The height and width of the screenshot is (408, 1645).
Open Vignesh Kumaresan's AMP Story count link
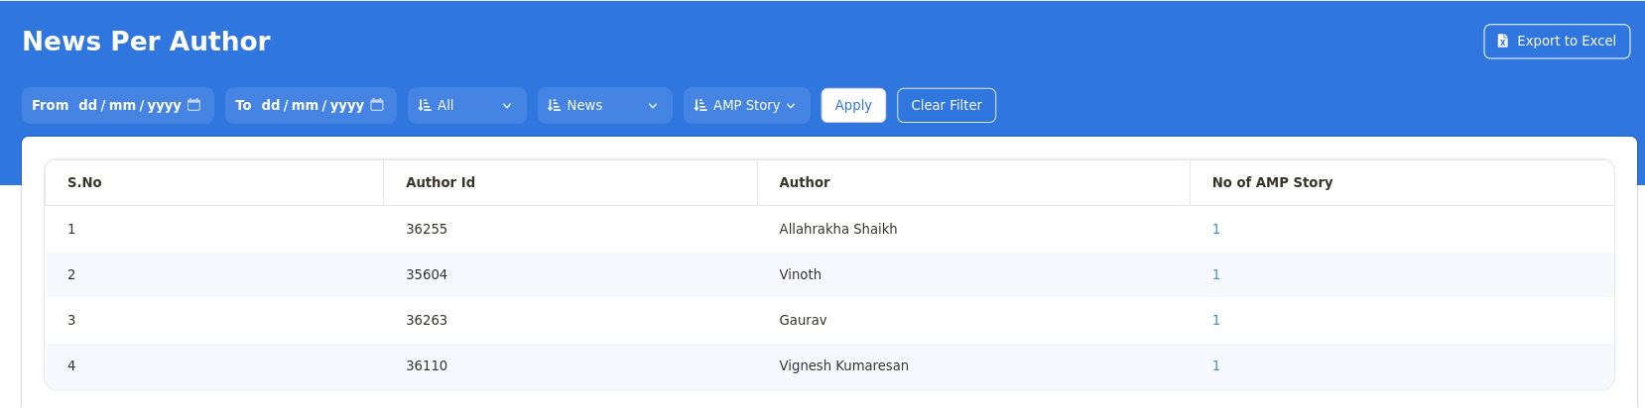(x=1215, y=365)
